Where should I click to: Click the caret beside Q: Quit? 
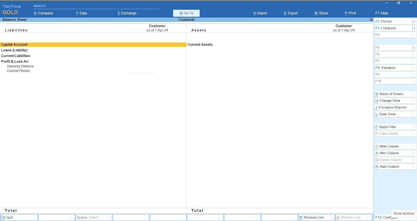pyautogui.click(x=35, y=218)
